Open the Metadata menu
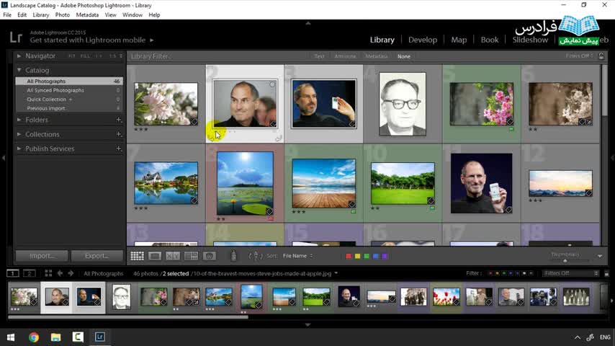 coord(87,15)
